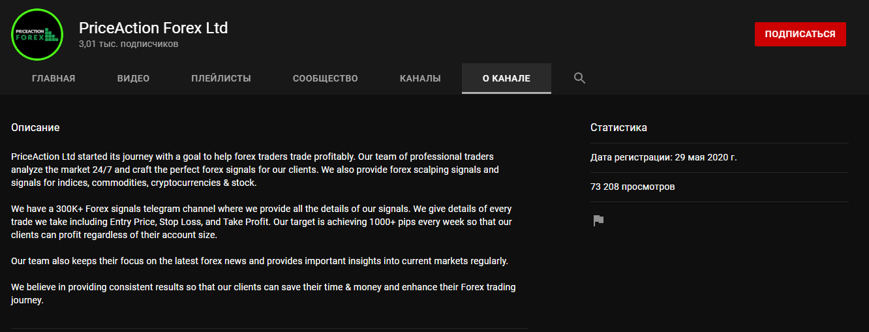Go to the ПЛЕЙЛИСТЫ tab

[221, 78]
